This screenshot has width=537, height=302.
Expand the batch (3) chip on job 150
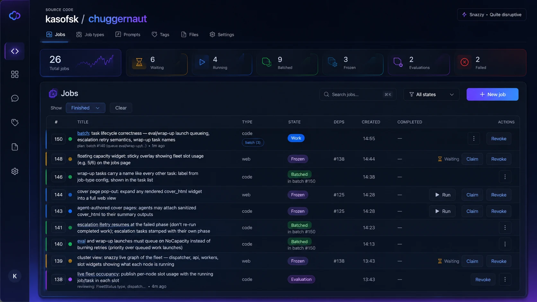pos(253,142)
